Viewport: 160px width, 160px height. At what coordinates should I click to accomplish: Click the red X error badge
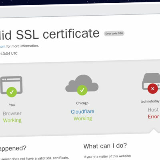153,89
